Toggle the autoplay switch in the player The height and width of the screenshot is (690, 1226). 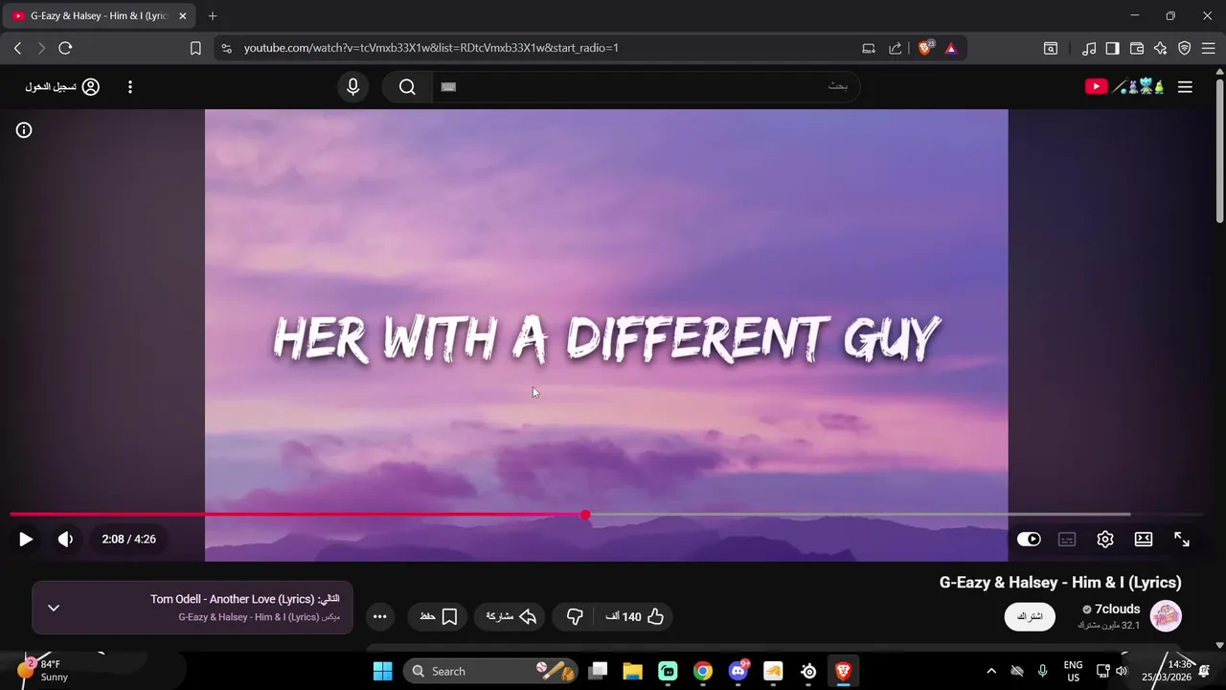[1029, 540]
